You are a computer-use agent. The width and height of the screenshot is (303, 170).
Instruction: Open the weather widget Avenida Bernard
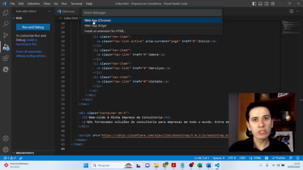pos(17,165)
